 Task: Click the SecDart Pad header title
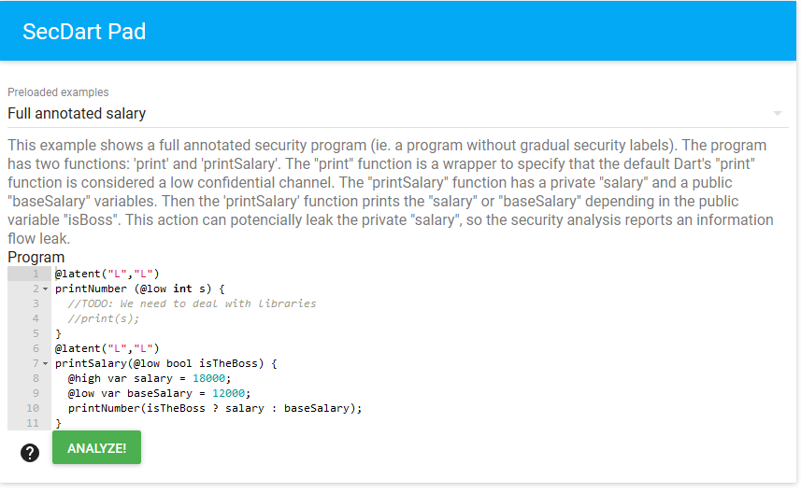pos(84,32)
